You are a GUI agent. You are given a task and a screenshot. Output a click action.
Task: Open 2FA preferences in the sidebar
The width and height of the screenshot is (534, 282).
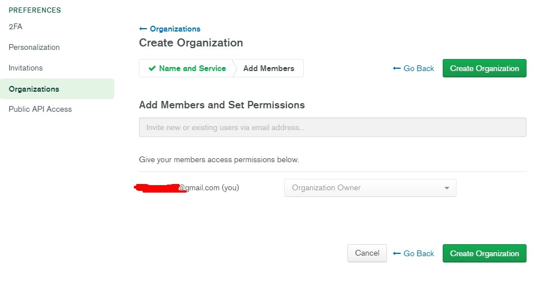point(16,26)
